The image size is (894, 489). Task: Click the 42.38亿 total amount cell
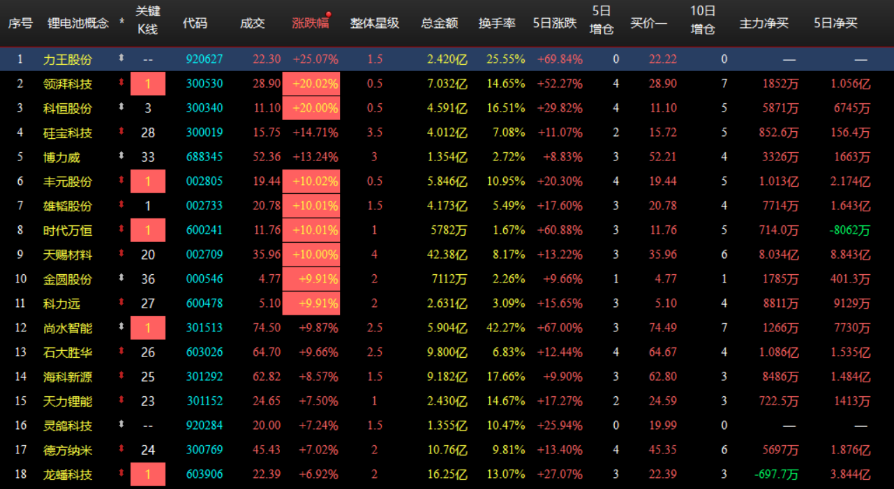click(x=447, y=255)
